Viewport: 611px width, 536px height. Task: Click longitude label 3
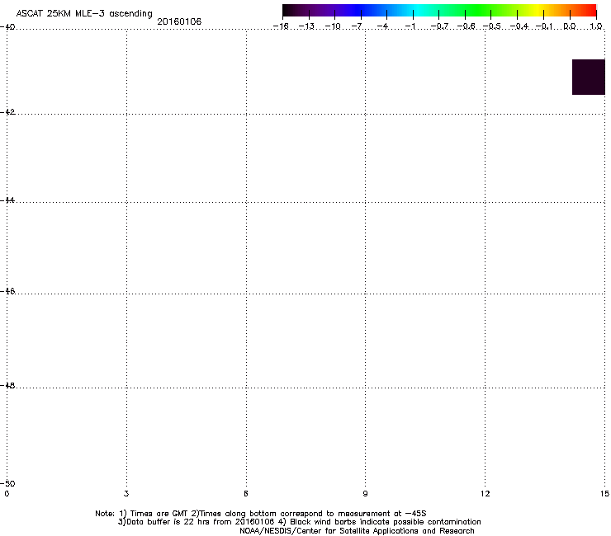pyautogui.click(x=126, y=494)
